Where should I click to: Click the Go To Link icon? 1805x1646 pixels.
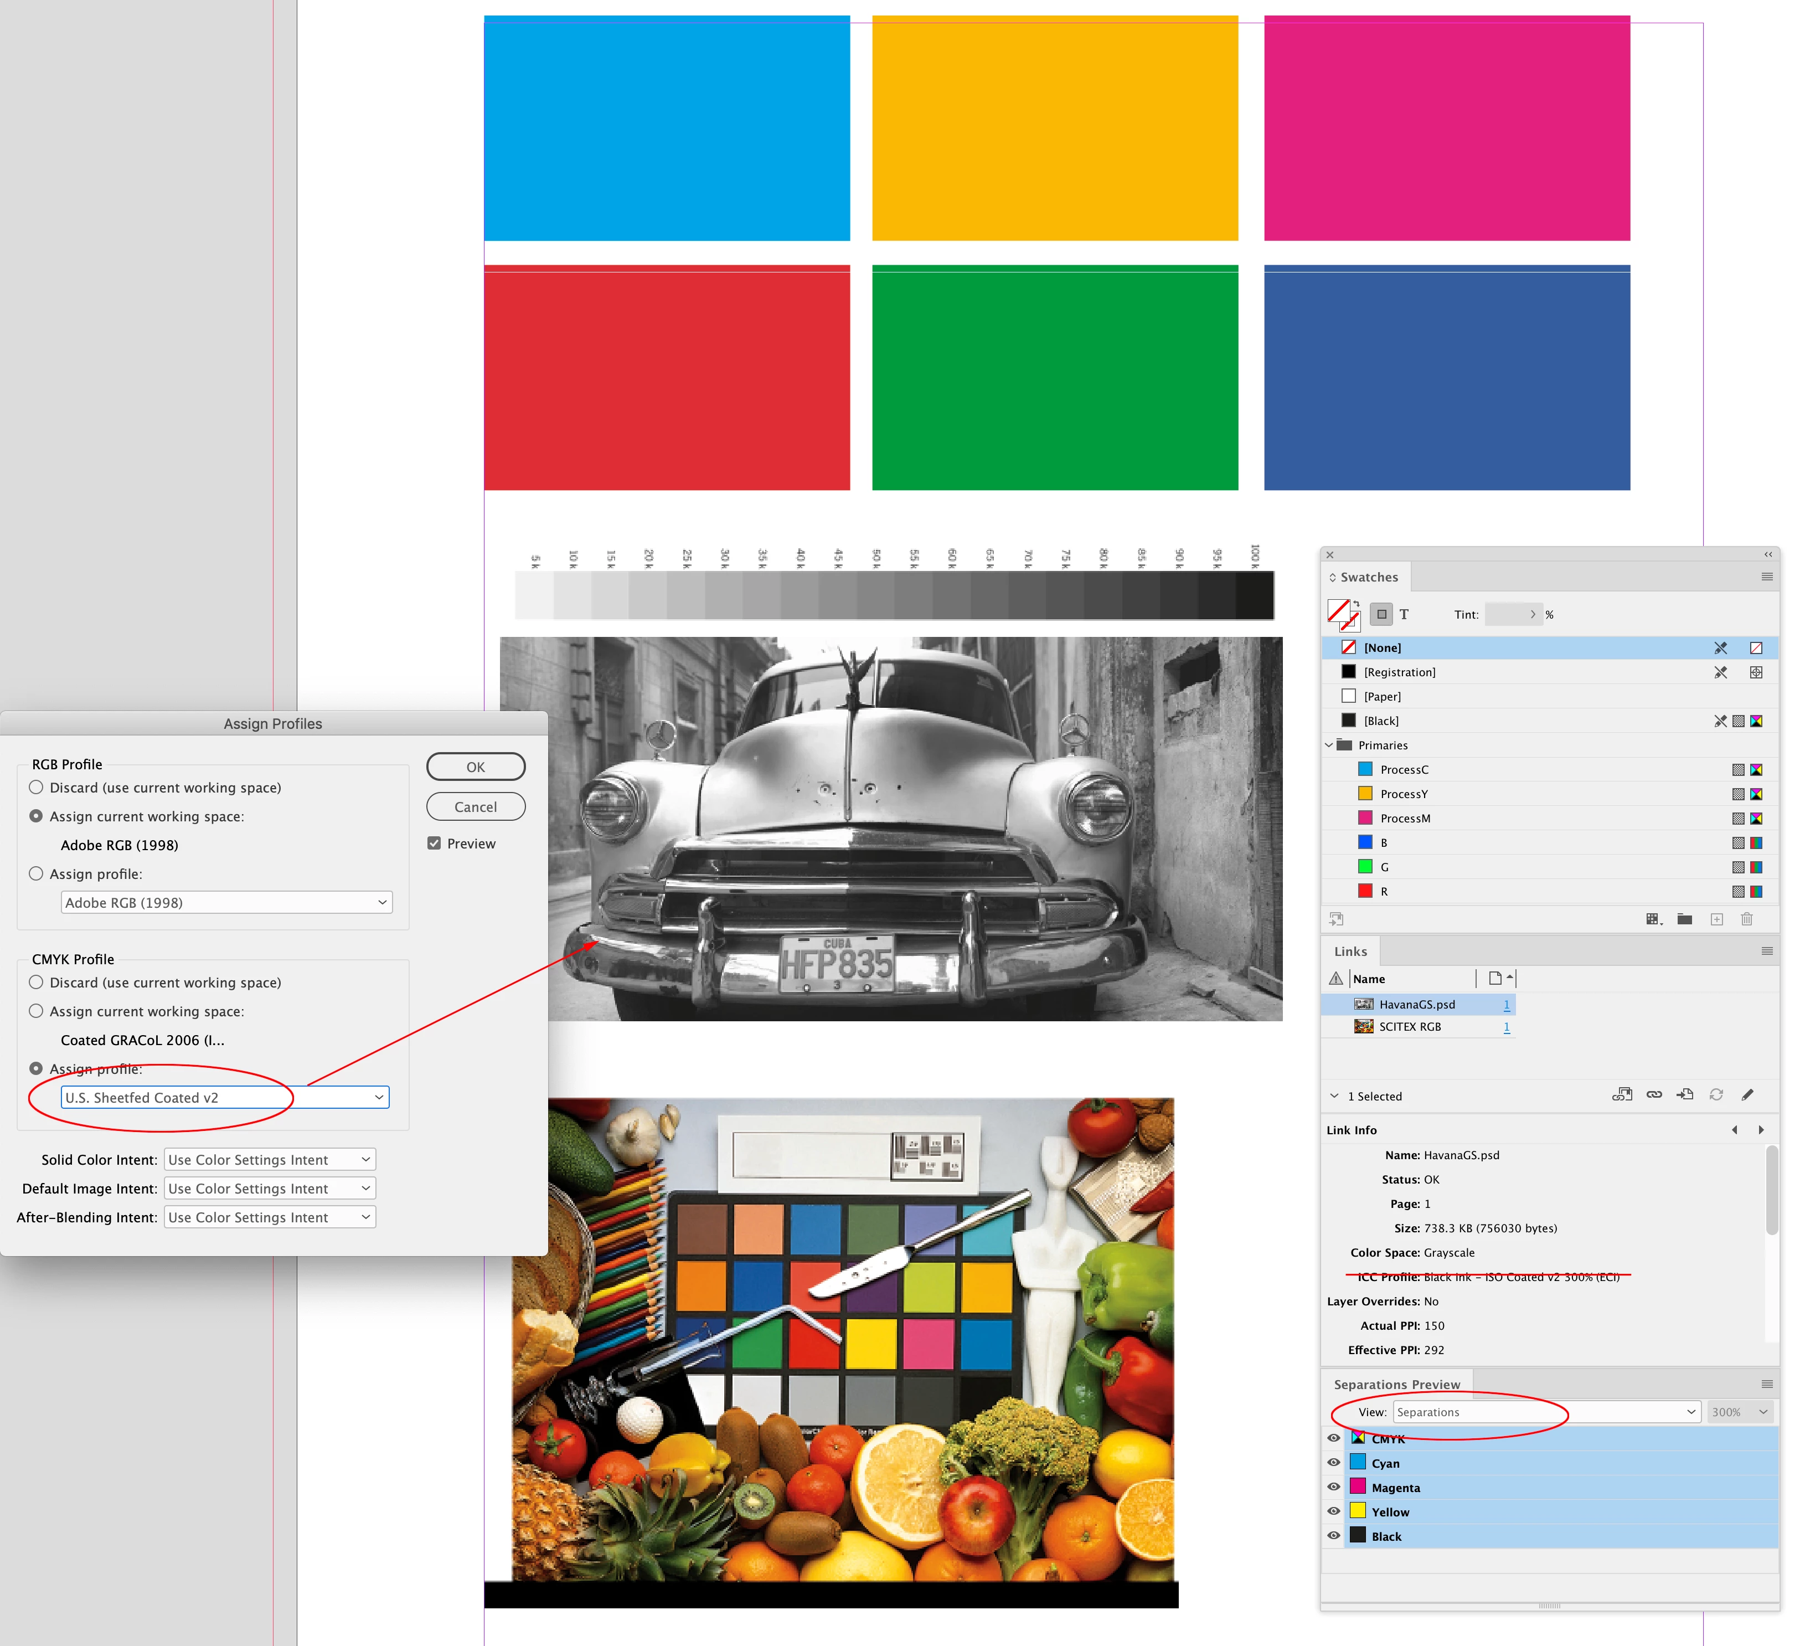(x=1684, y=1094)
